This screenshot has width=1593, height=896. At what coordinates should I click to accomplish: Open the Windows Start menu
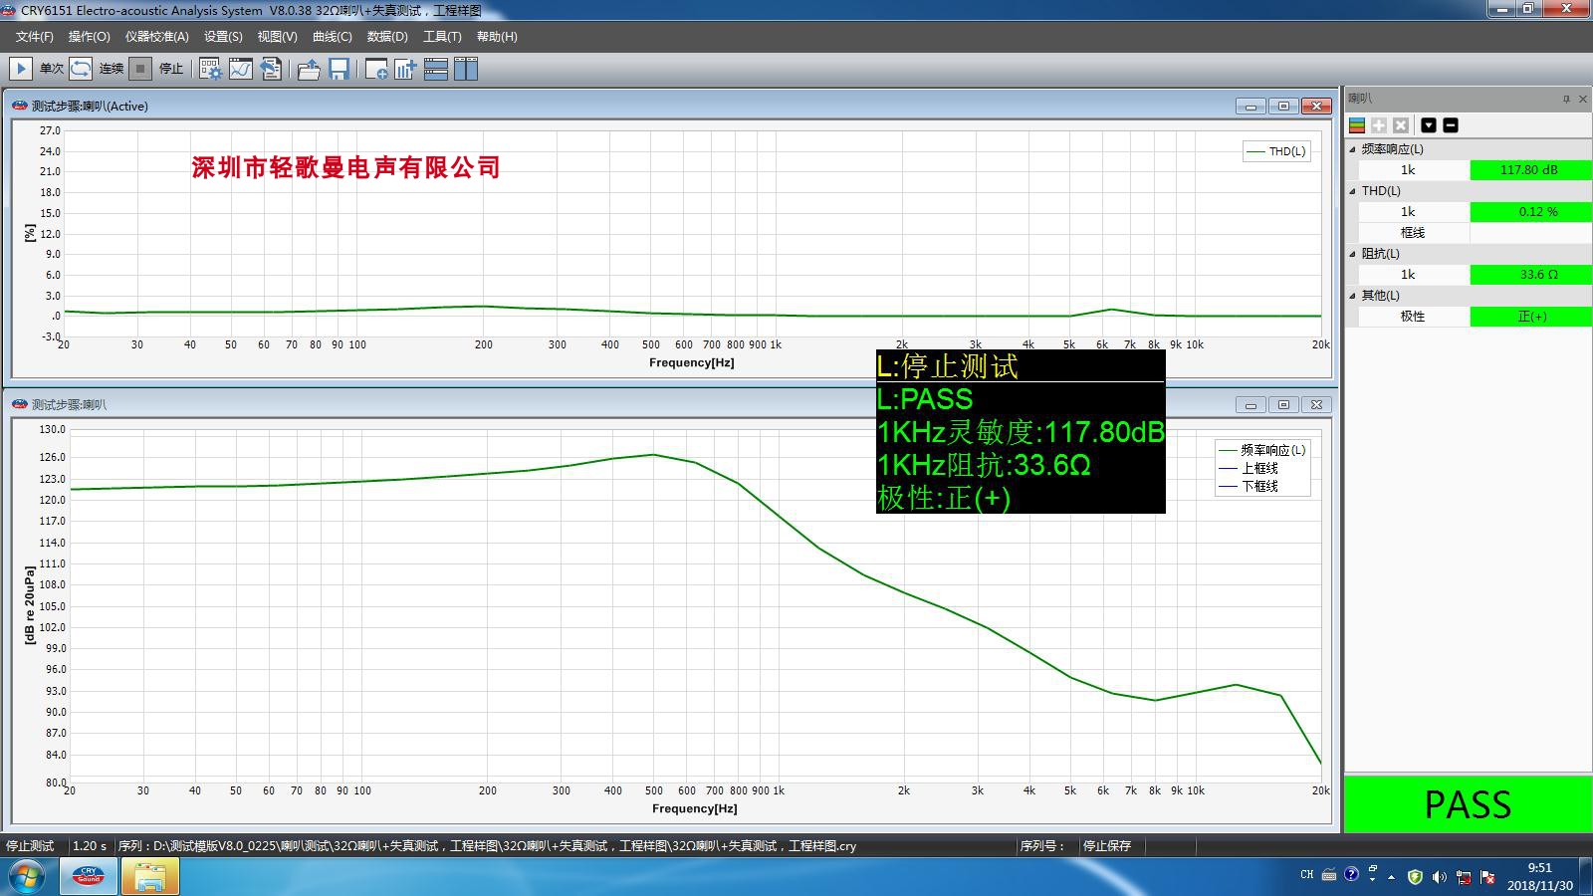point(27,877)
